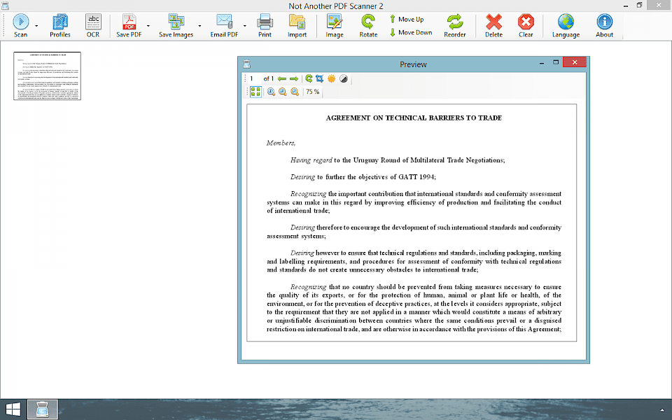
Task: Click the page number field in Preview
Action: click(253, 79)
